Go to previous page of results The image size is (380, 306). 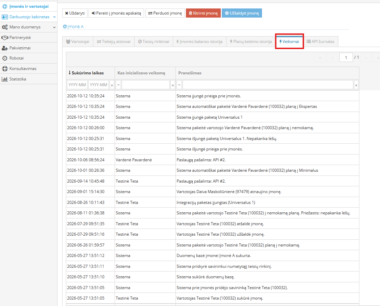(x=333, y=58)
